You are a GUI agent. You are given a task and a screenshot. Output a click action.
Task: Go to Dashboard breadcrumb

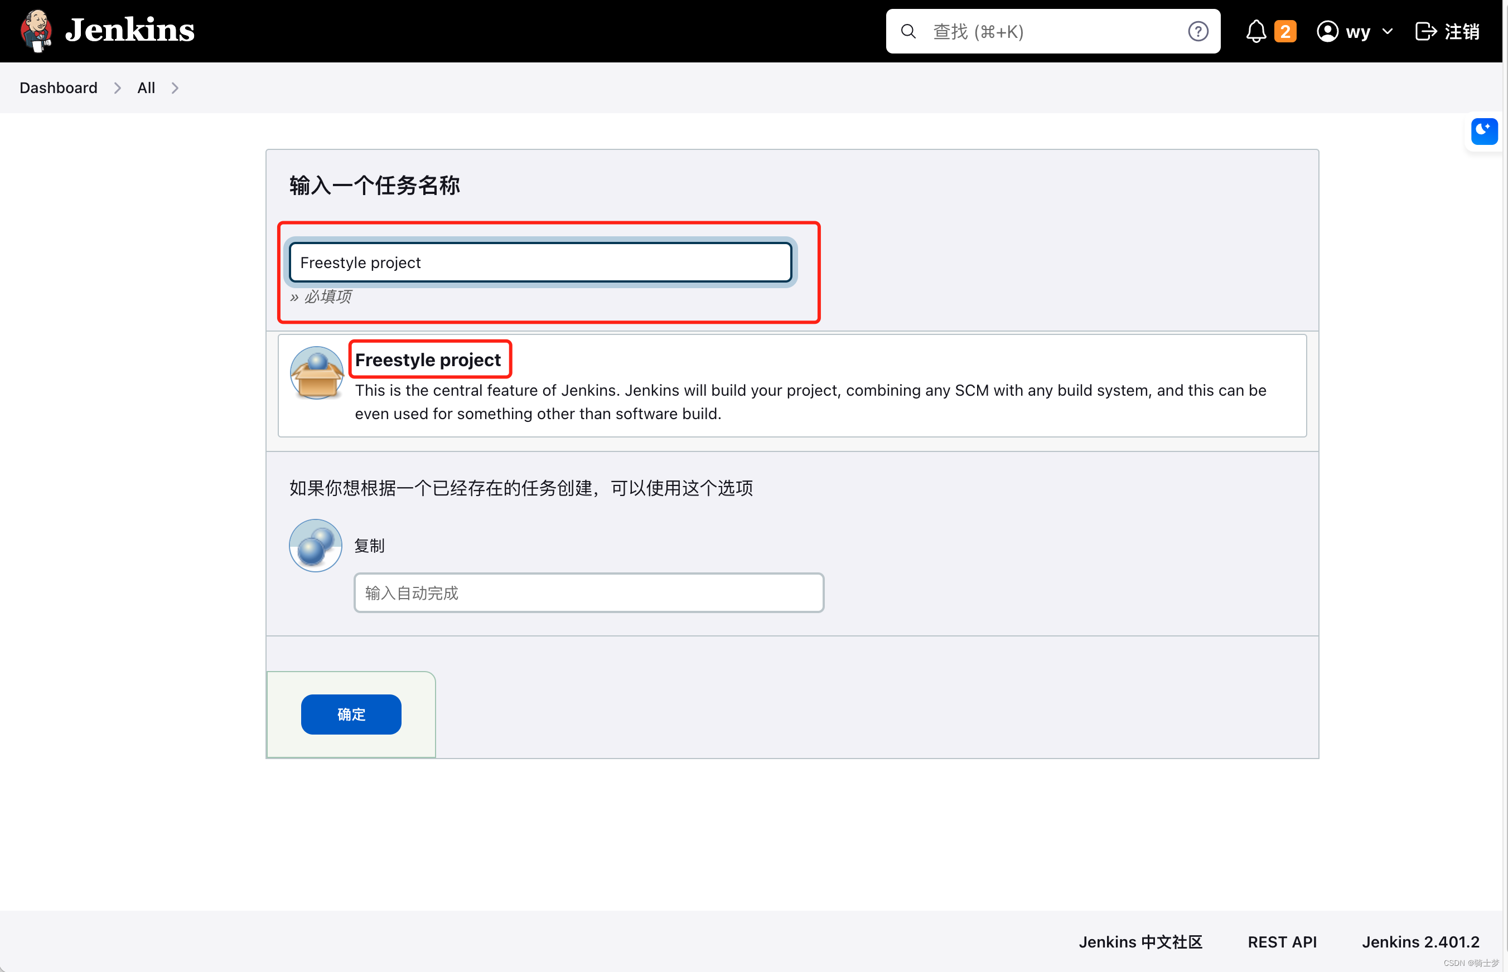[58, 88]
